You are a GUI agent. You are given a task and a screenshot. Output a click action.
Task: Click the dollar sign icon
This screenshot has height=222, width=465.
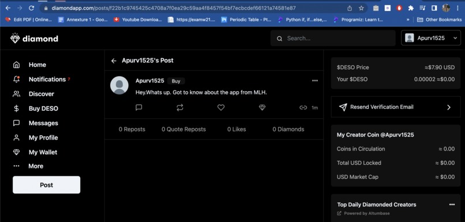(17, 108)
